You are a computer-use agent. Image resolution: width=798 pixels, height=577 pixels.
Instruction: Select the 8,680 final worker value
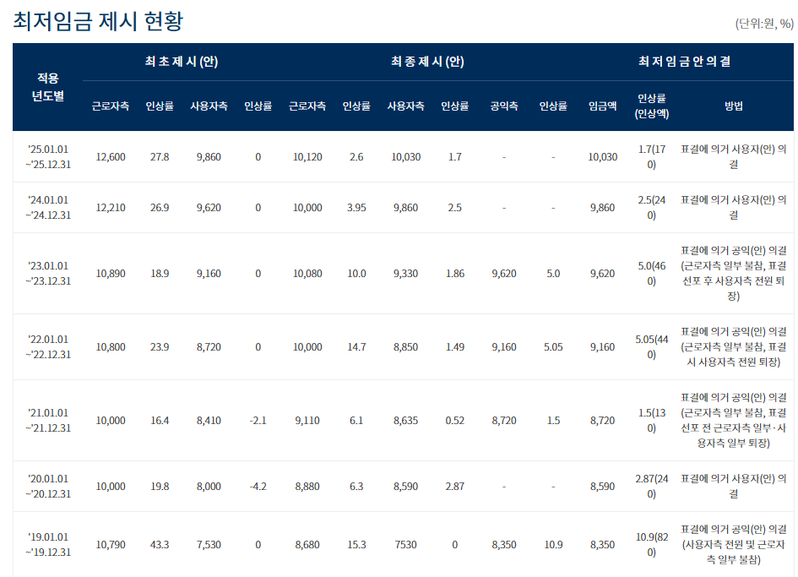pyautogui.click(x=307, y=544)
